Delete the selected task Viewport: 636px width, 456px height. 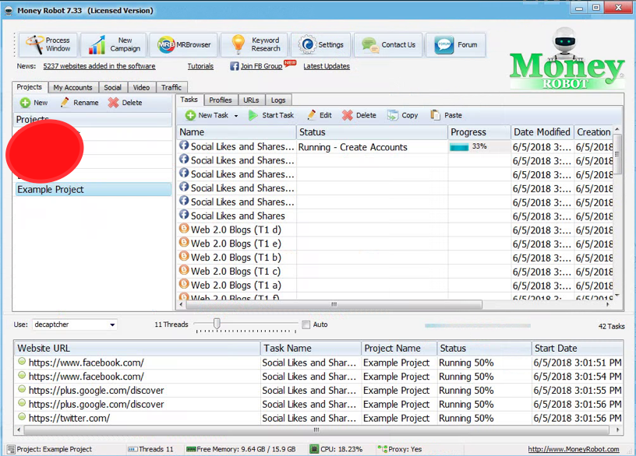[359, 115]
